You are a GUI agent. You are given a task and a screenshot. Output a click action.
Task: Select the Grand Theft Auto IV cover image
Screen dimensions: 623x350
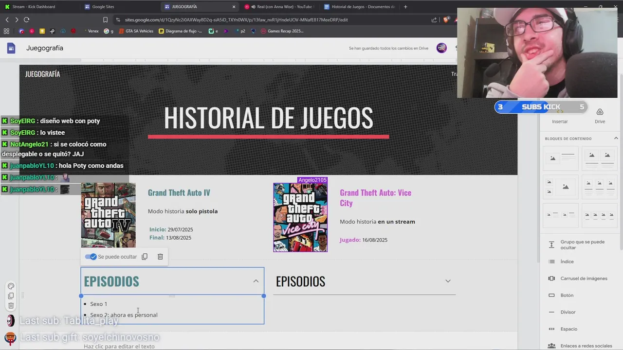[108, 215]
